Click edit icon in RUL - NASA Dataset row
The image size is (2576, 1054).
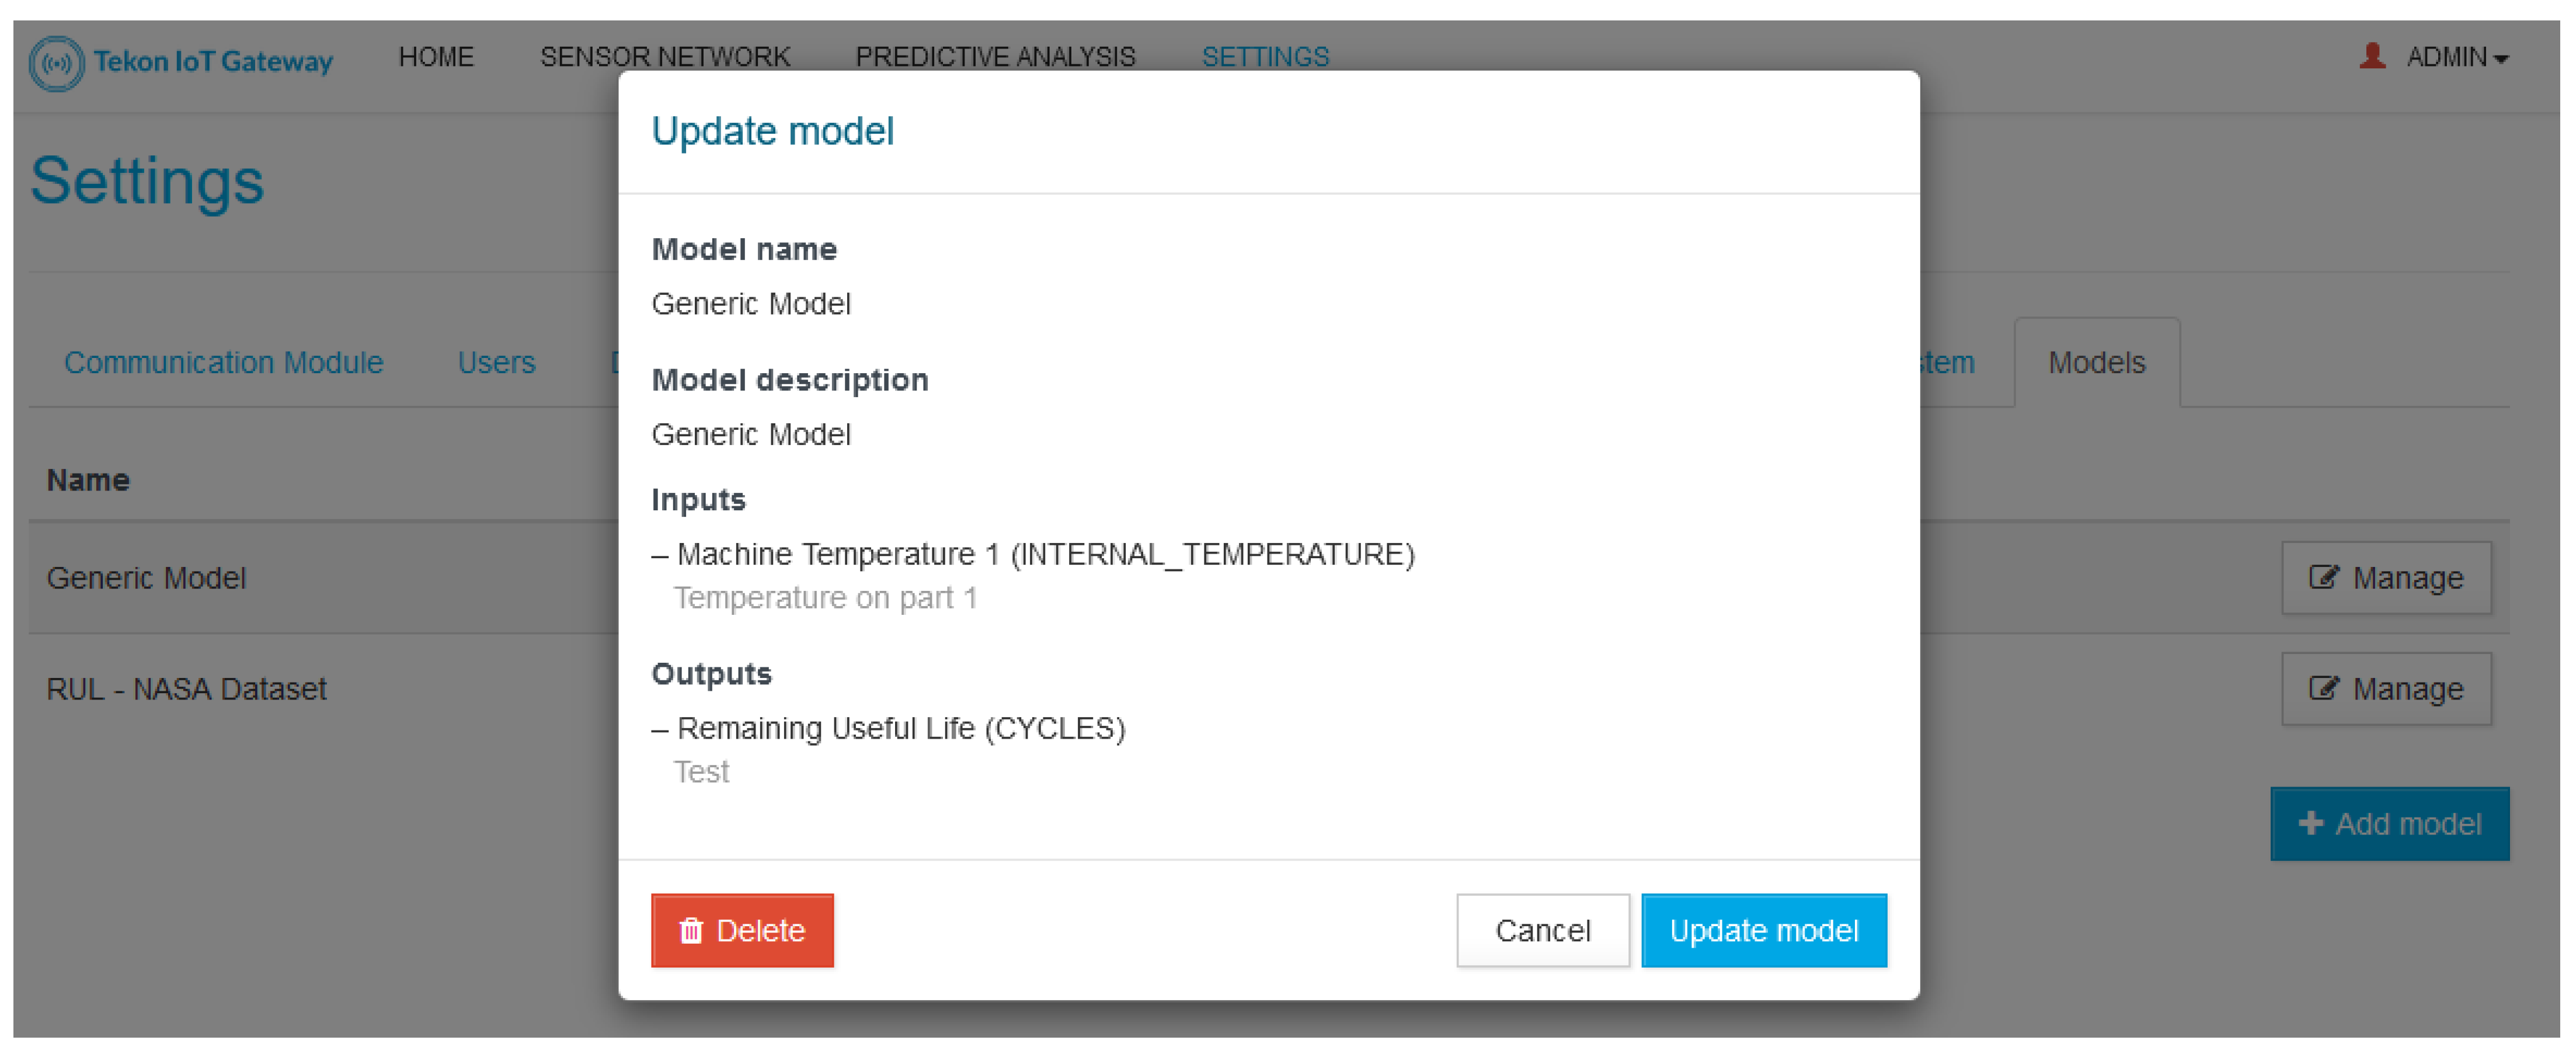tap(2323, 688)
